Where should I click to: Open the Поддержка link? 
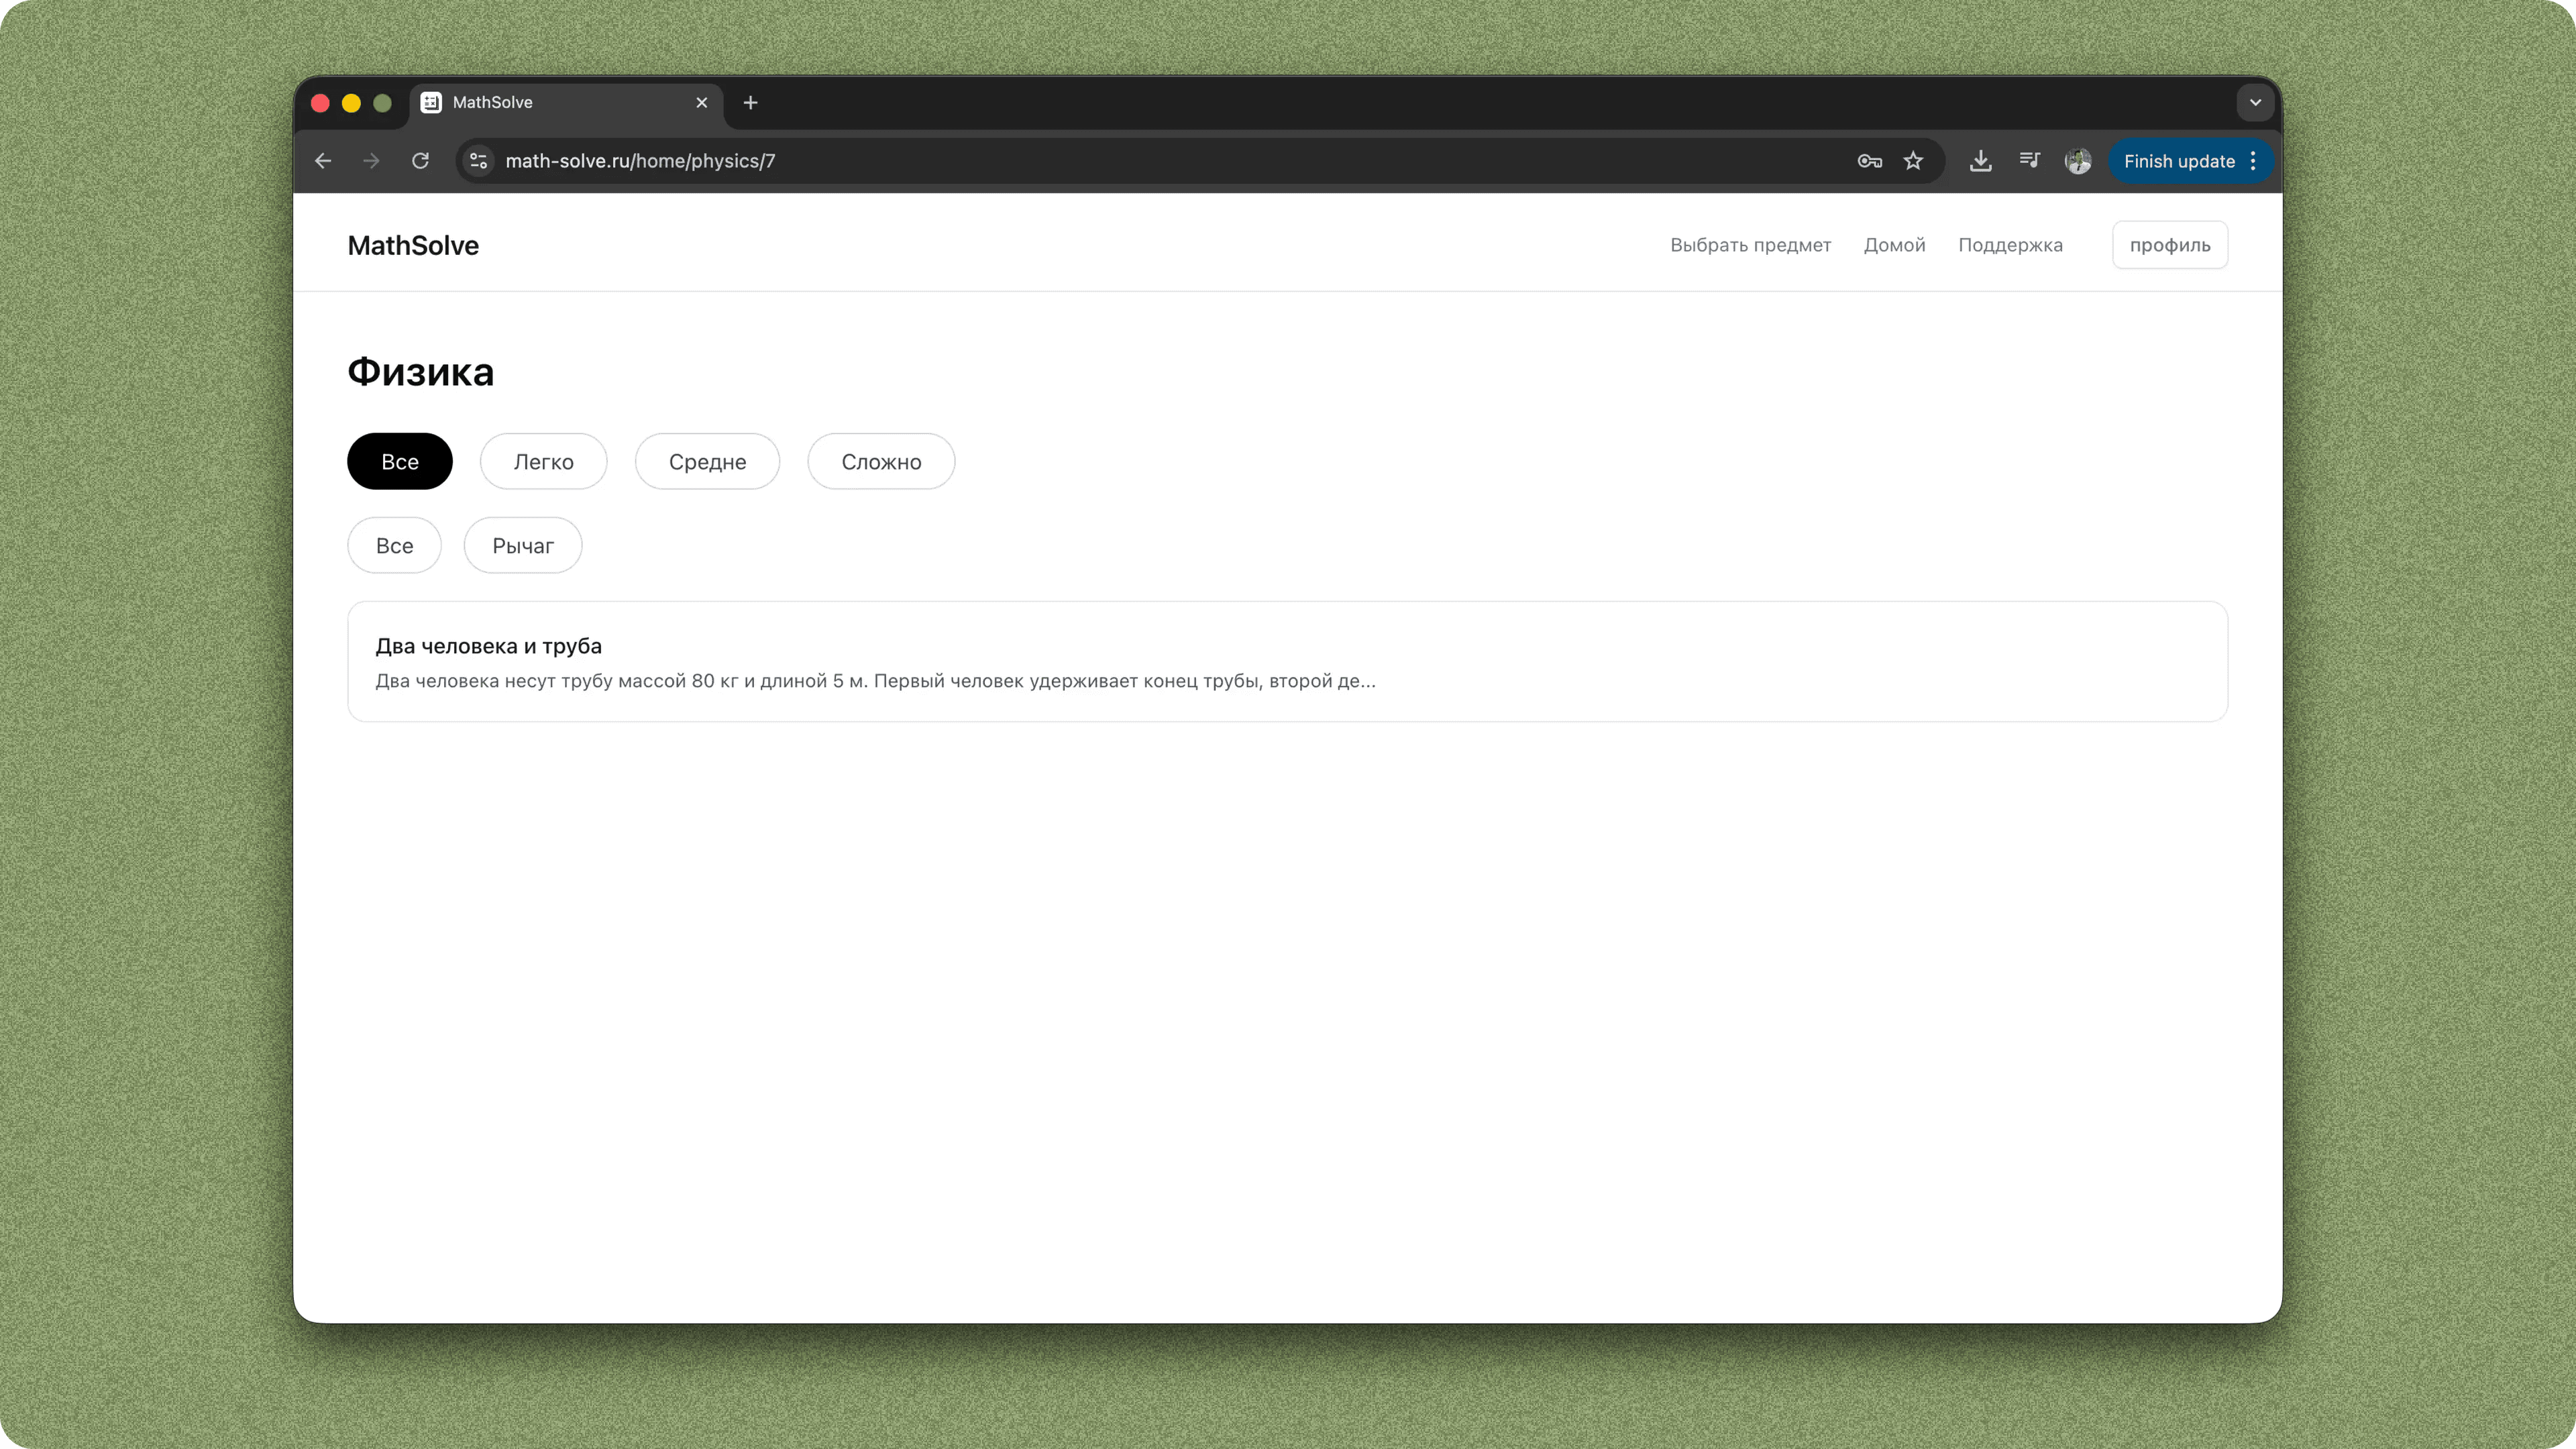(2010, 245)
